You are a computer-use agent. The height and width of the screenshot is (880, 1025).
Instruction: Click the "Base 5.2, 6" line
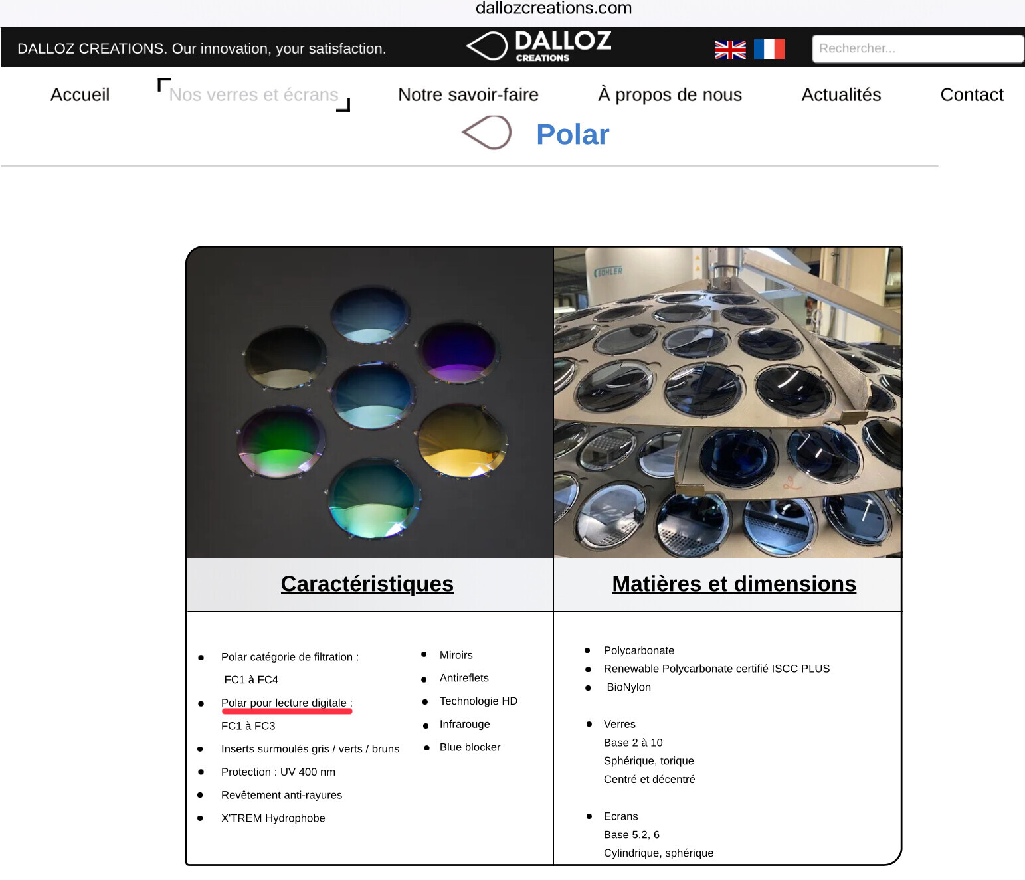pyautogui.click(x=632, y=835)
